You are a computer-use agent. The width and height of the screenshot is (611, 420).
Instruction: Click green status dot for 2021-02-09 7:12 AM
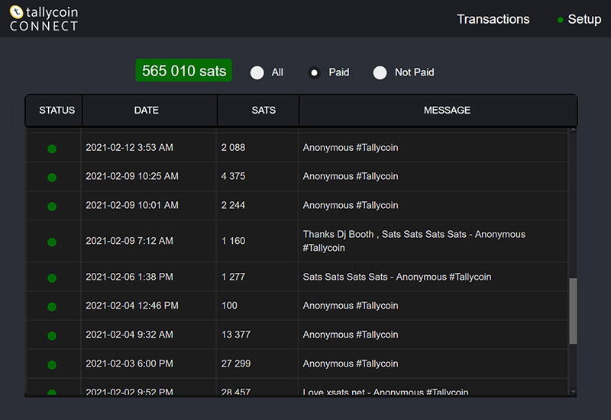52,242
